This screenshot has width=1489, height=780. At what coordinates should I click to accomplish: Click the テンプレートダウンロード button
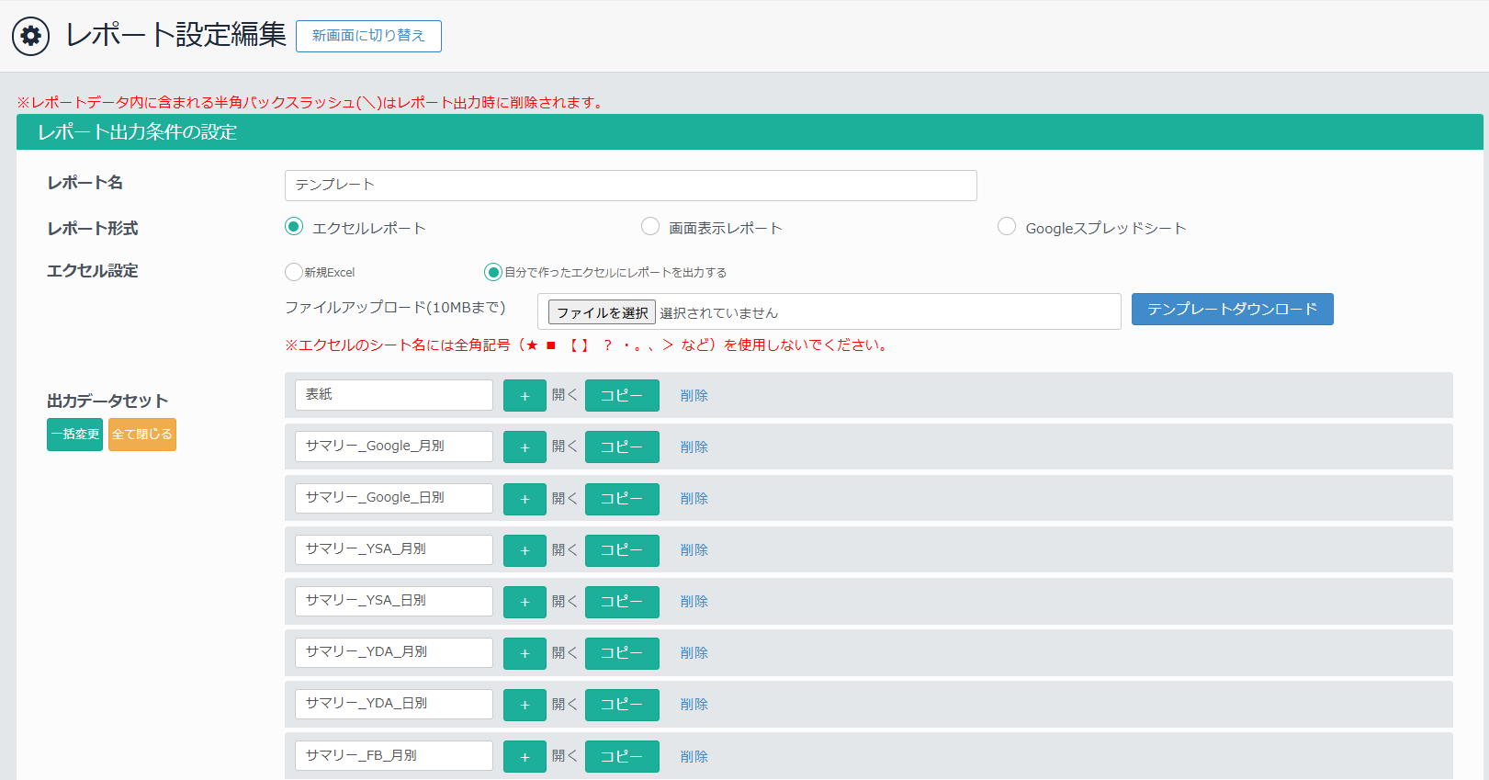[1232, 310]
